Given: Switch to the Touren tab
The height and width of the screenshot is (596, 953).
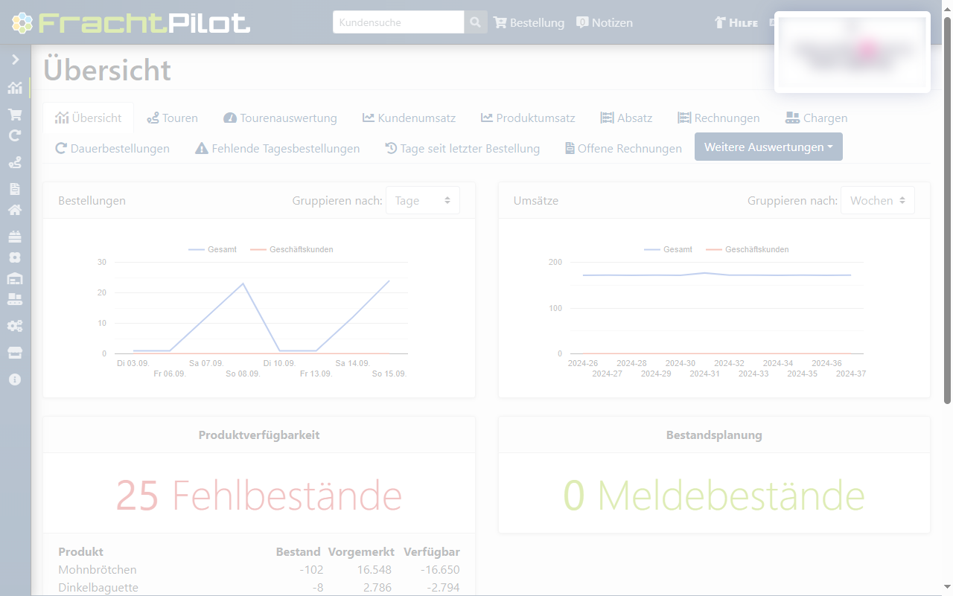Looking at the screenshot, I should tap(172, 118).
